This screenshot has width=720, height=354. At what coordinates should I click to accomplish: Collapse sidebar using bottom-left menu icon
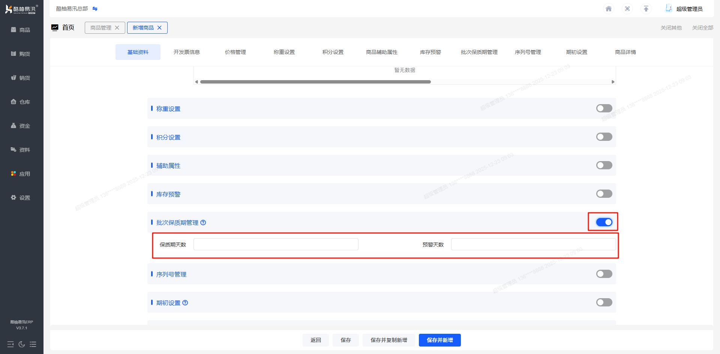[x=10, y=344]
